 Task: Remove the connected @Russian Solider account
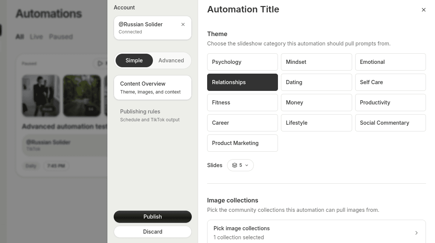click(183, 24)
